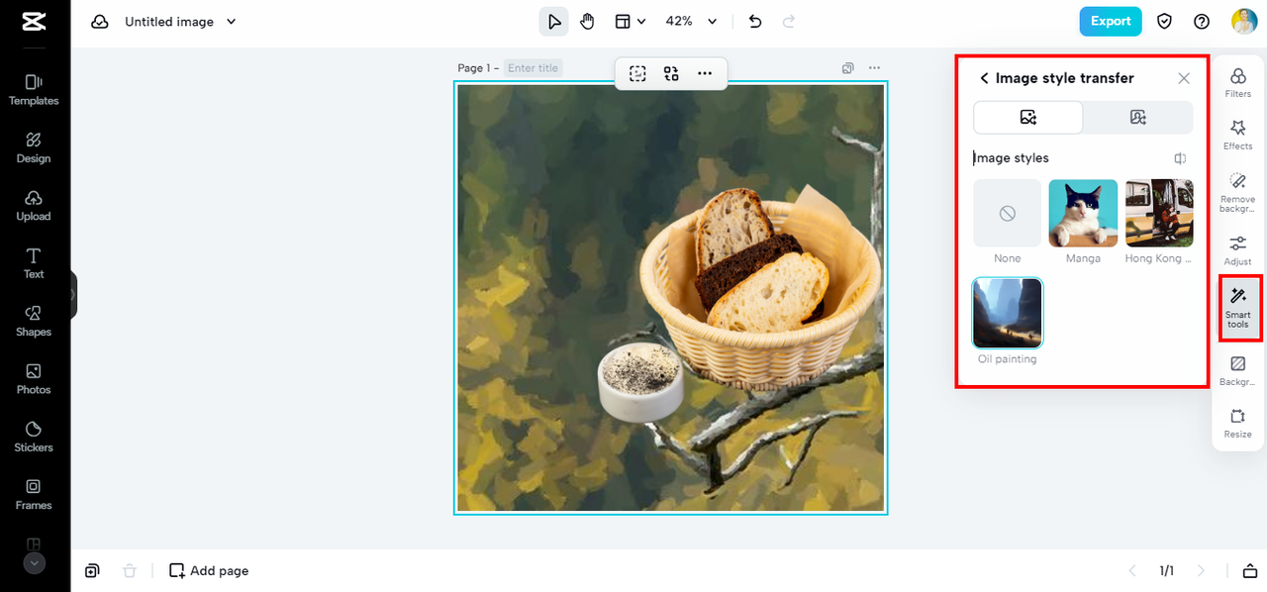
Task: Open the shield privacy icon
Action: [1166, 22]
